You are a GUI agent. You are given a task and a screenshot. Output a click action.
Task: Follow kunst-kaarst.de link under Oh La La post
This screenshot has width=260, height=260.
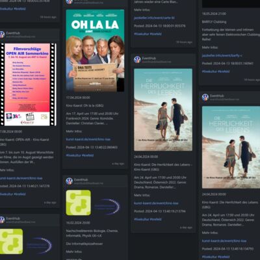click(x=88, y=139)
